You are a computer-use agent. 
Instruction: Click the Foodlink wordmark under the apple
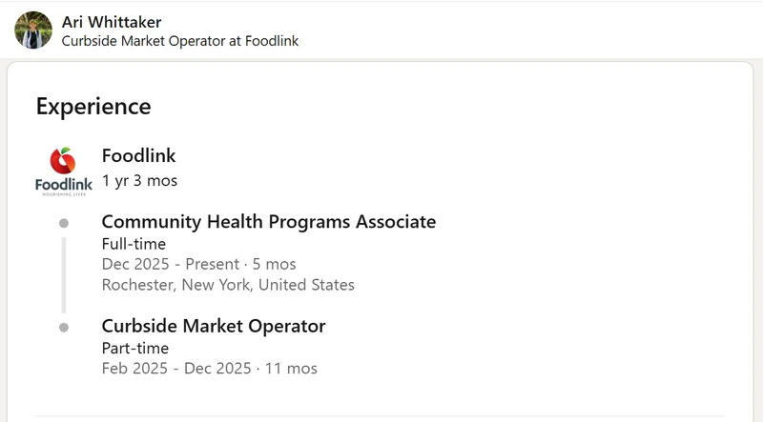click(64, 185)
